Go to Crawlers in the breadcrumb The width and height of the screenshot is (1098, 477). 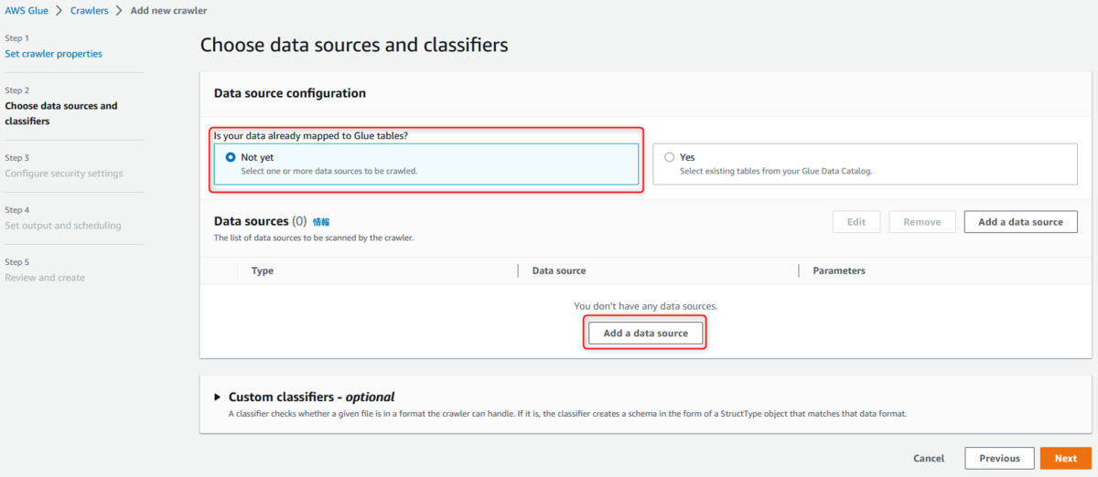point(90,11)
